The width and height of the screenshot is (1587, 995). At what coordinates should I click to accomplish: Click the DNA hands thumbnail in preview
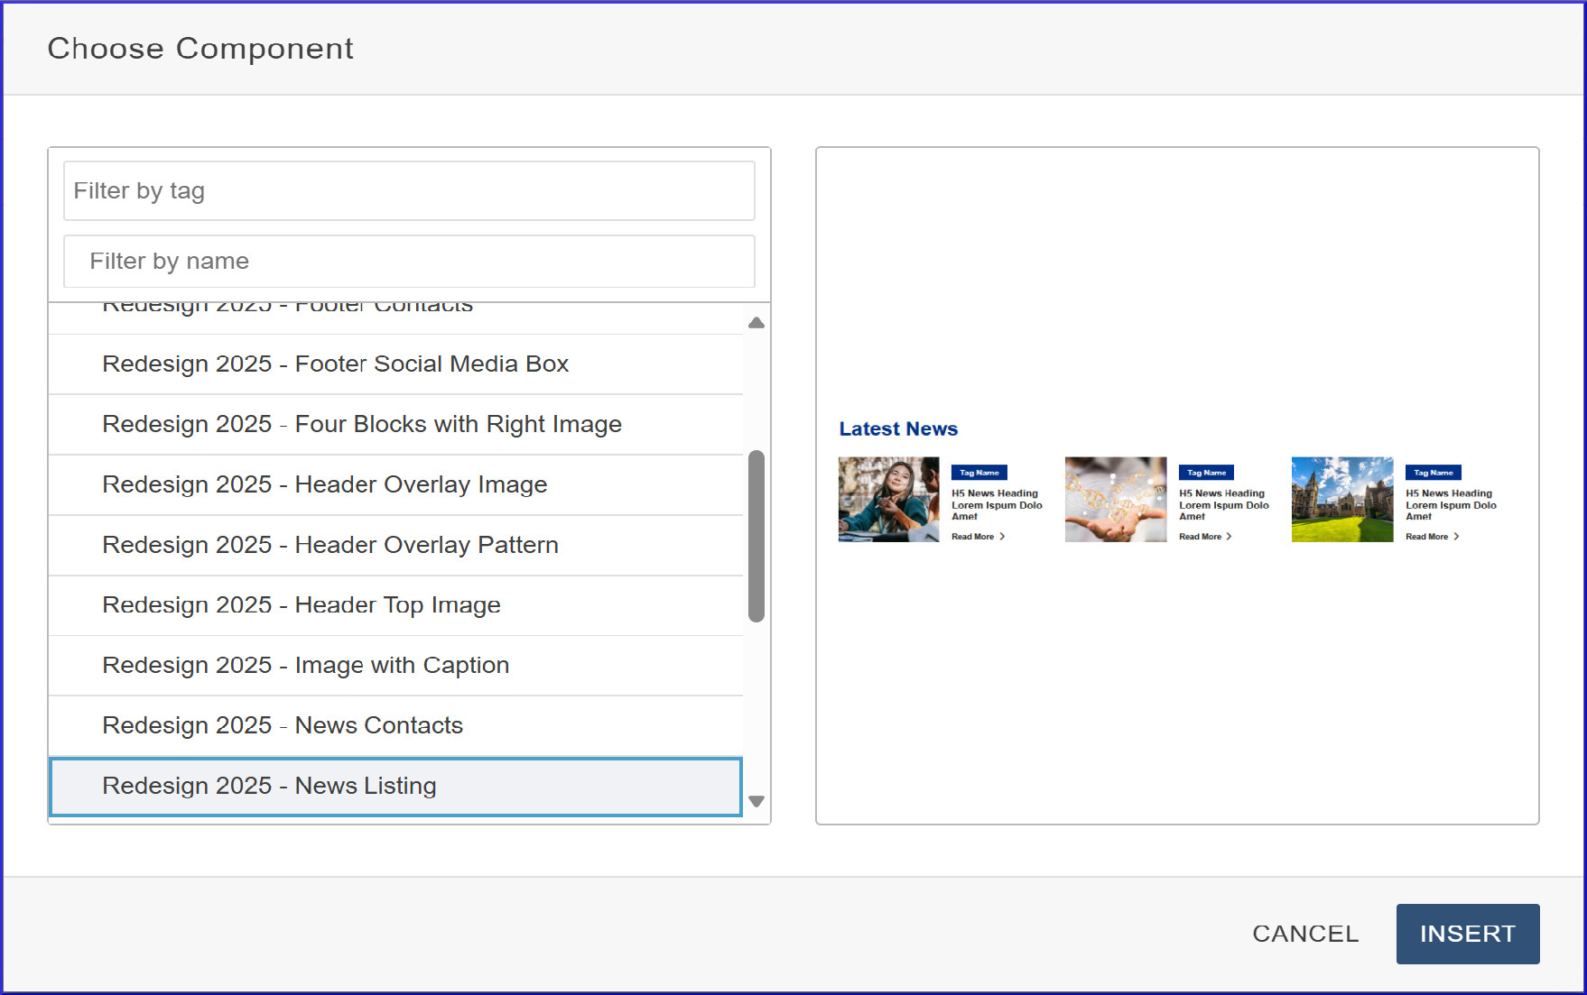[x=1115, y=499]
